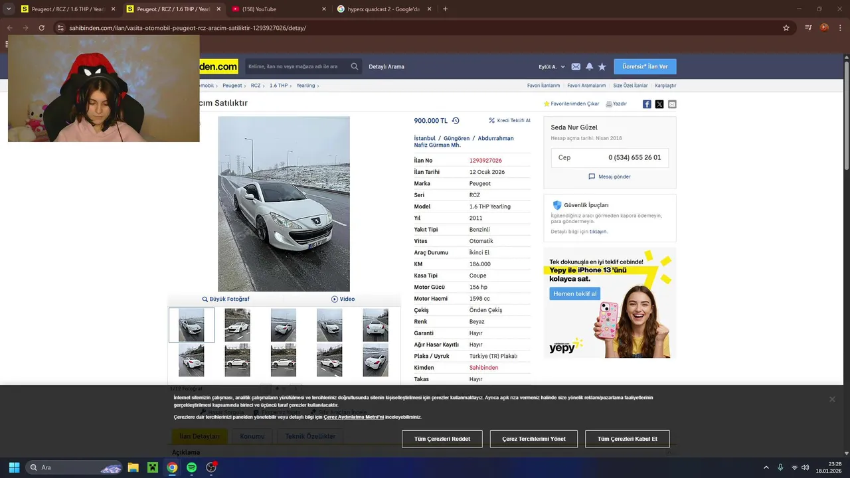
Task: Click in the site search input field
Action: tap(296, 66)
